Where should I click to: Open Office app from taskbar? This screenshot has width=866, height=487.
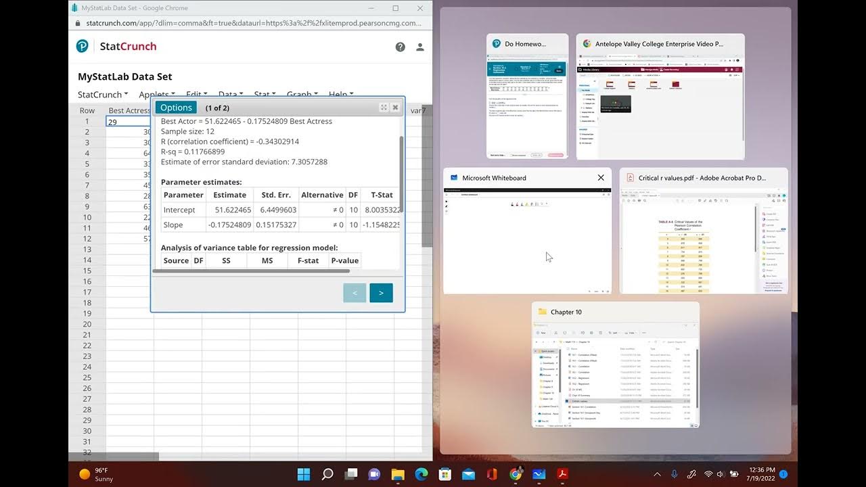[492, 474]
